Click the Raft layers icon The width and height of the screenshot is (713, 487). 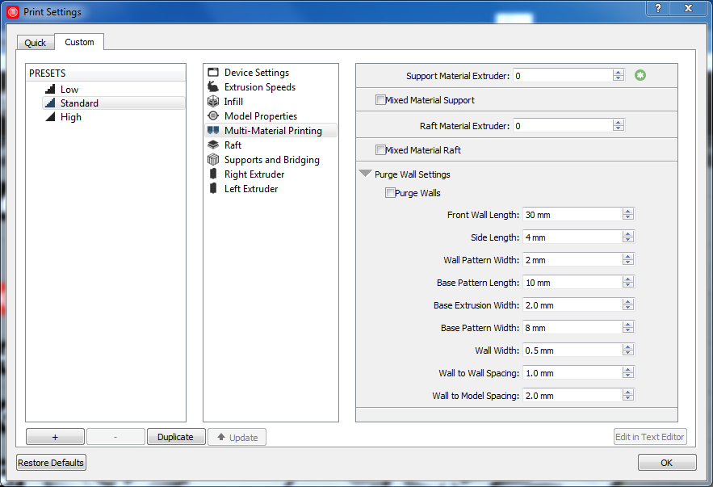pyautogui.click(x=213, y=145)
